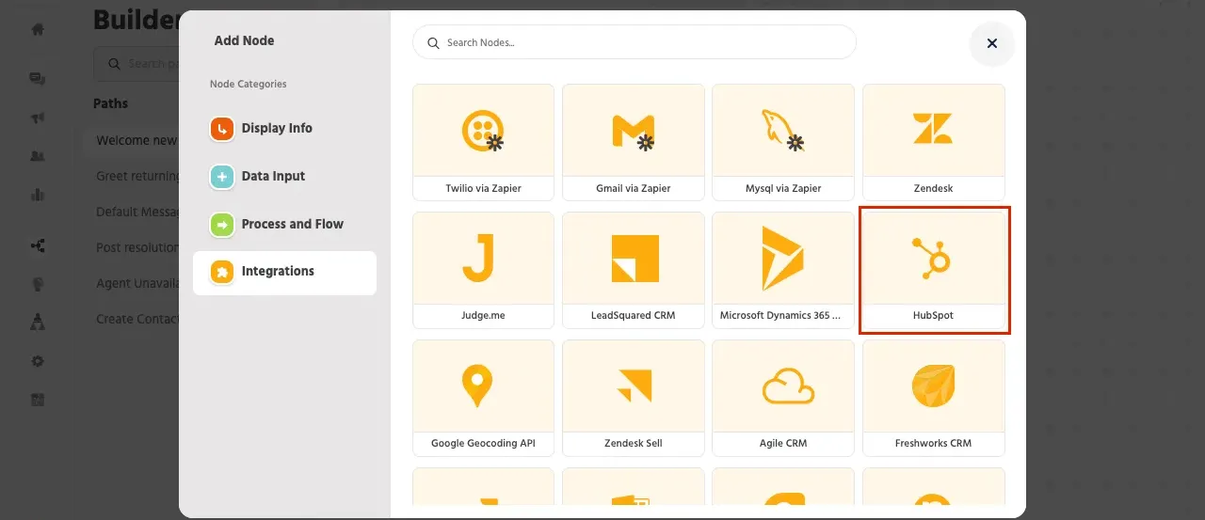Select the Google Geocoding API node
1205x520 pixels.
pyautogui.click(x=483, y=398)
